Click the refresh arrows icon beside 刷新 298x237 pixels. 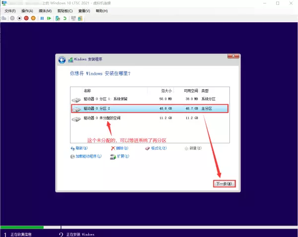(x=73, y=148)
